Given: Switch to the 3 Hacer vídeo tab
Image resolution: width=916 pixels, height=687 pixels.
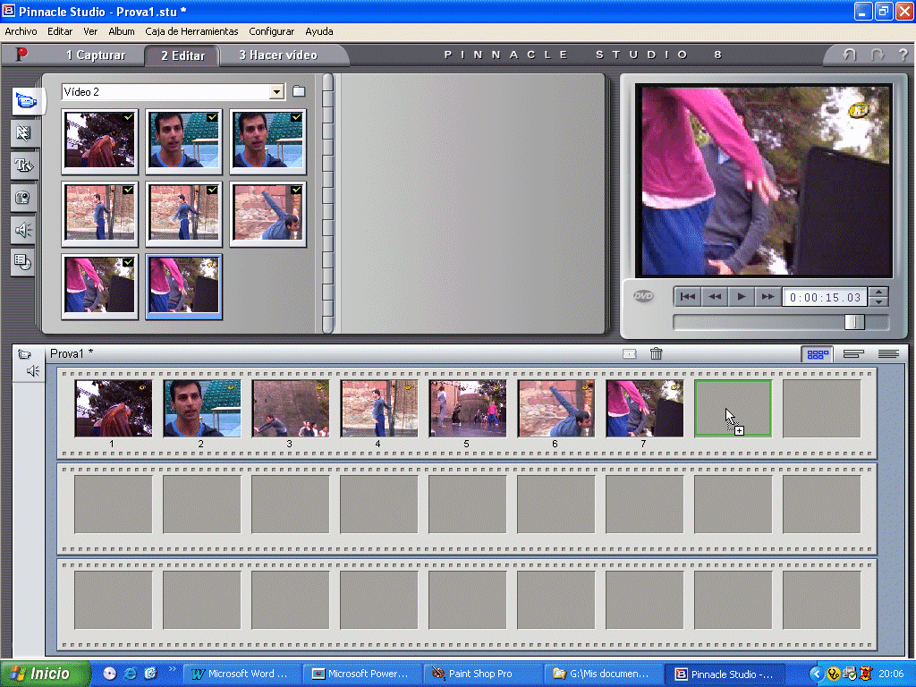Looking at the screenshot, I should point(278,55).
